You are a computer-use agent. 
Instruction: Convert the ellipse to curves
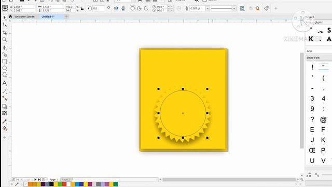[266, 8]
